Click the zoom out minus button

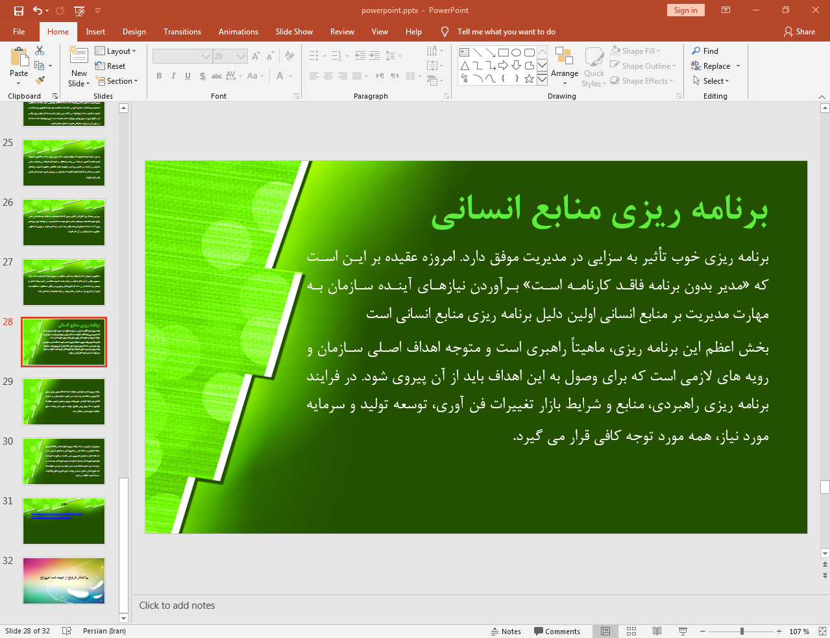click(x=702, y=631)
